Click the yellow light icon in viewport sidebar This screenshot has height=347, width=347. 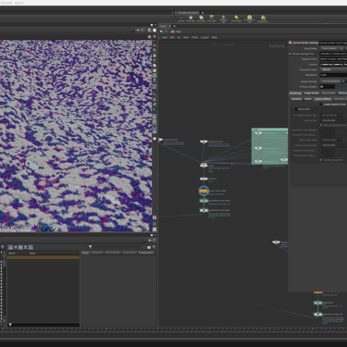click(x=155, y=70)
